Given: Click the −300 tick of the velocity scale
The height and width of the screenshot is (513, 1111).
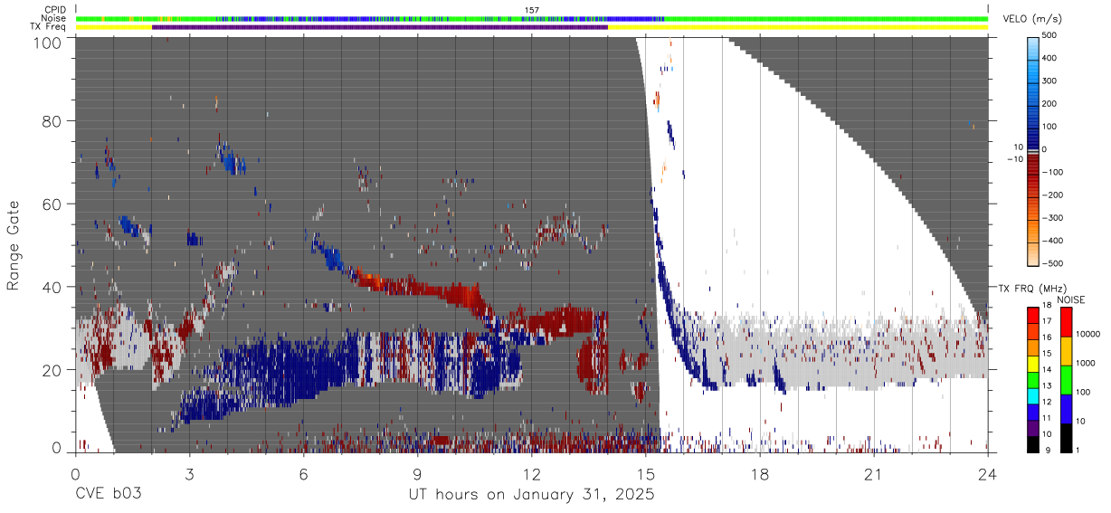Looking at the screenshot, I should [x=1051, y=218].
